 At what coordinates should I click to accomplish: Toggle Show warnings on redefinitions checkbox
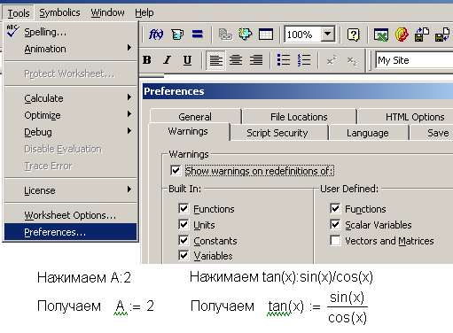176,170
